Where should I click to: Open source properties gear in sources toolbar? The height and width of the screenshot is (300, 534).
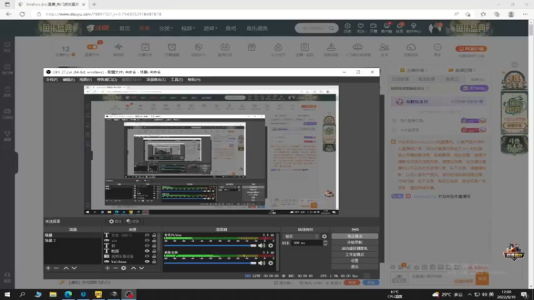point(123,268)
